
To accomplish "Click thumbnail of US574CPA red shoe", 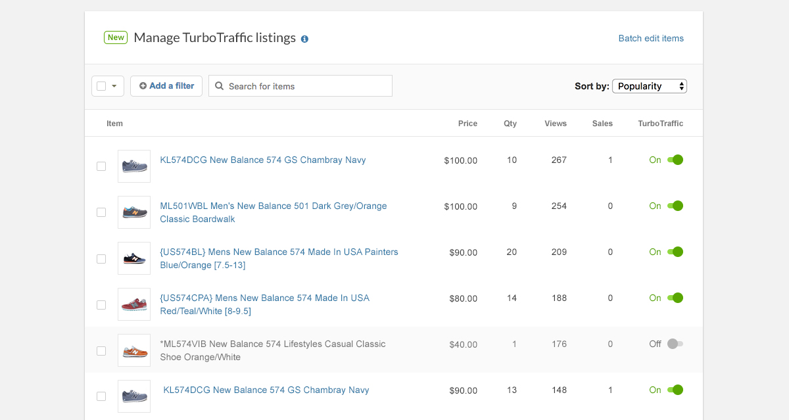I will point(134,304).
